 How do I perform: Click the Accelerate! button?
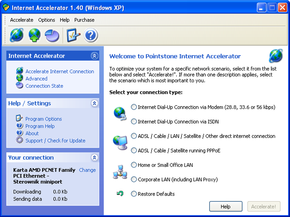click(264, 207)
